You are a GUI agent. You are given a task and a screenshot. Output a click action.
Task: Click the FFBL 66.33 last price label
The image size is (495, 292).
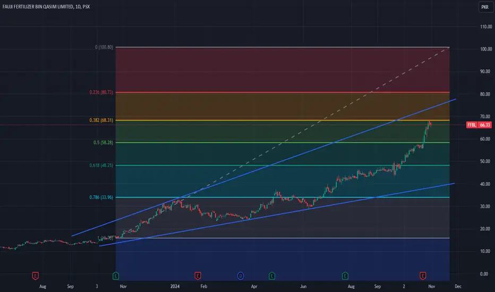pos(479,125)
